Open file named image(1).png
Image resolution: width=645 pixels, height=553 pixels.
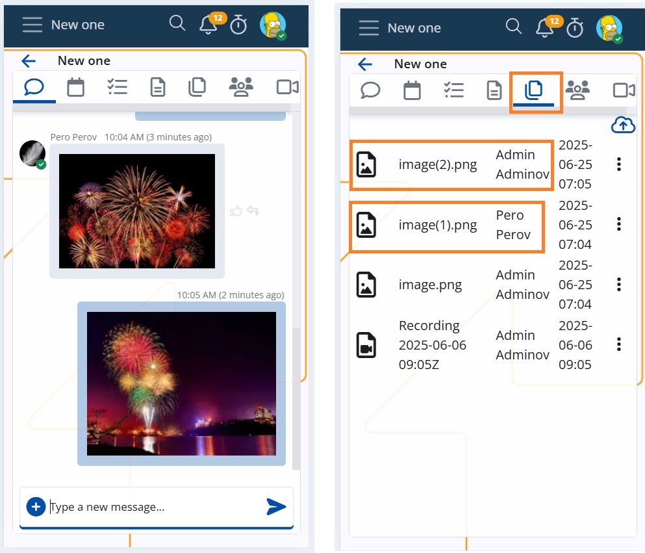[438, 225]
